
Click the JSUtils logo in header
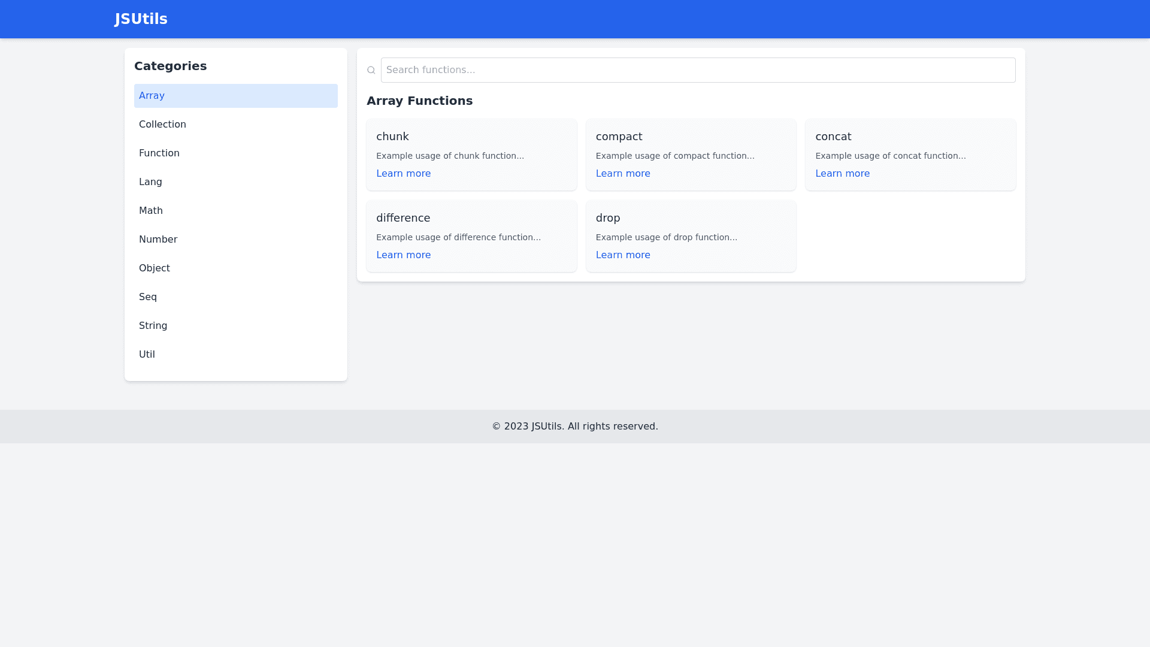[141, 19]
